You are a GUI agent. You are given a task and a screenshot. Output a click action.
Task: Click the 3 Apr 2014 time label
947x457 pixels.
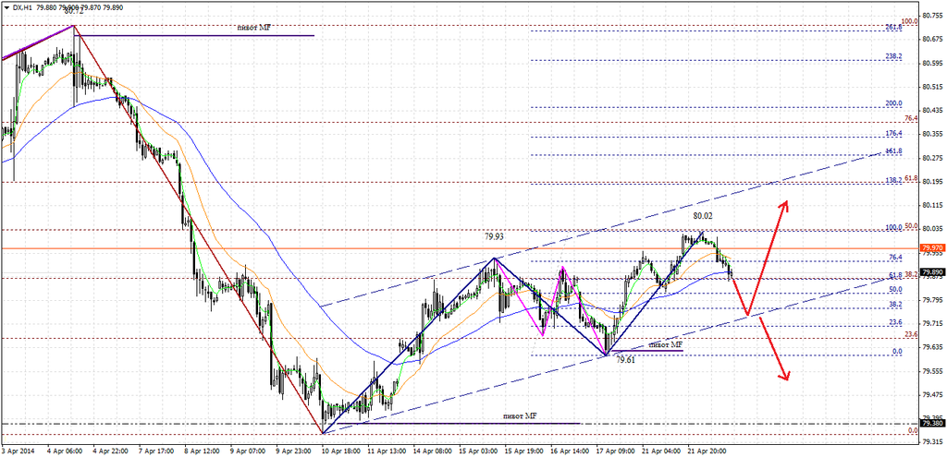(x=17, y=451)
